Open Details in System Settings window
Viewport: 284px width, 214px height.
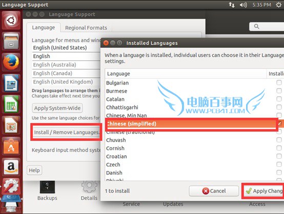tap(89, 191)
